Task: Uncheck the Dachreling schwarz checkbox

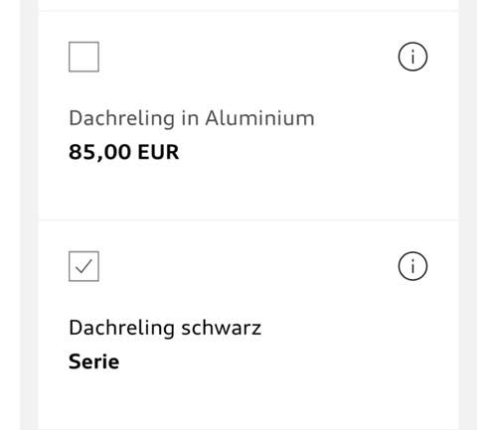Action: 83,266
